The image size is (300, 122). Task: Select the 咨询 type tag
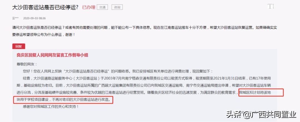[x=117, y=7]
